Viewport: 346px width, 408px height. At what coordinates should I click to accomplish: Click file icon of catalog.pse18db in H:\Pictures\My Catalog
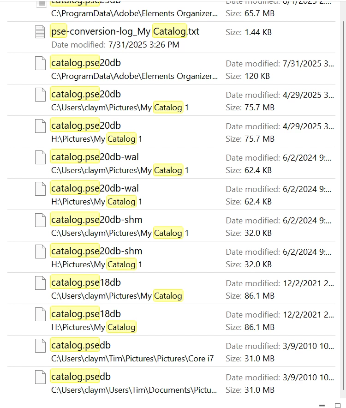40,314
